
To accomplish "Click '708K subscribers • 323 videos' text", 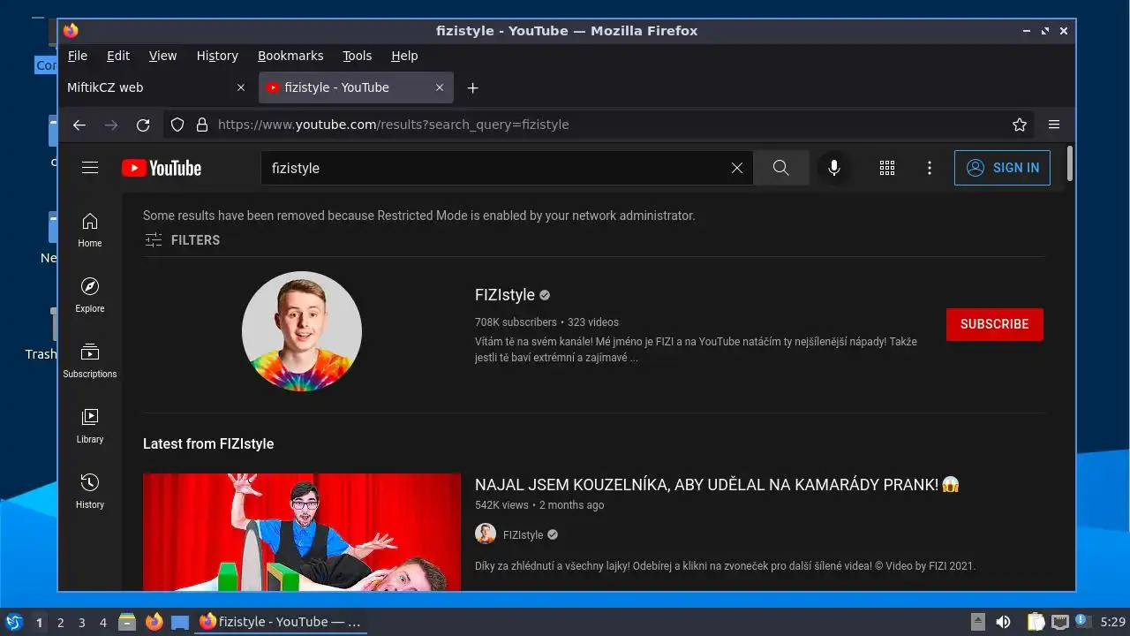I will (546, 322).
